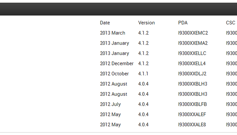
Task: Select the 2012 December date cell
Action: click(117, 63)
